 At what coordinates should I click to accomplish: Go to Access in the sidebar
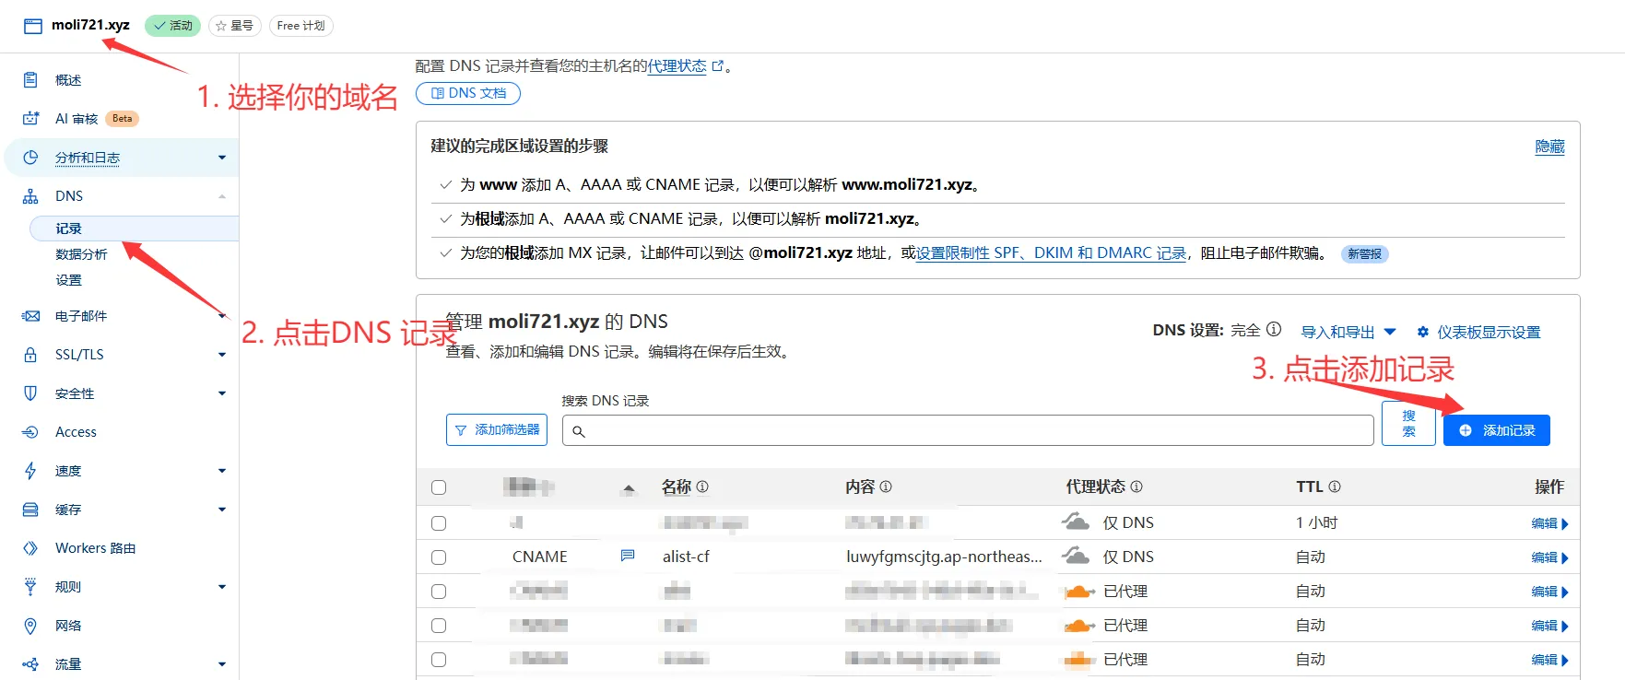click(x=76, y=432)
